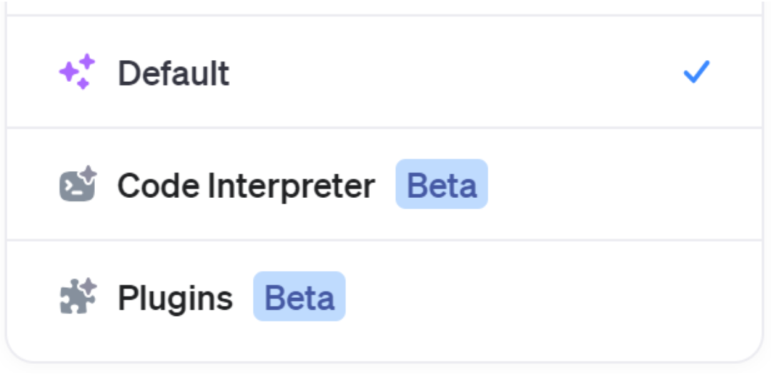Screen dimensions: 771x377
Task: Click the Beta badge next to Code Interpreter
Action: (441, 185)
